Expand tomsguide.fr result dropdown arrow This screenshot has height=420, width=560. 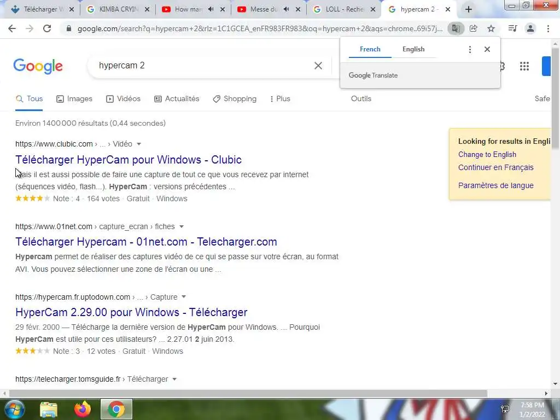(174, 379)
